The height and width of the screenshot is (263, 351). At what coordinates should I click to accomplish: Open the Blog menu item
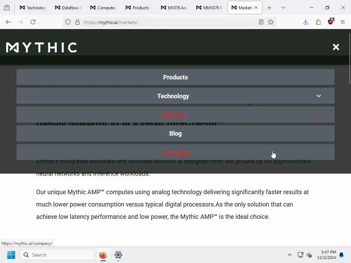point(175,134)
